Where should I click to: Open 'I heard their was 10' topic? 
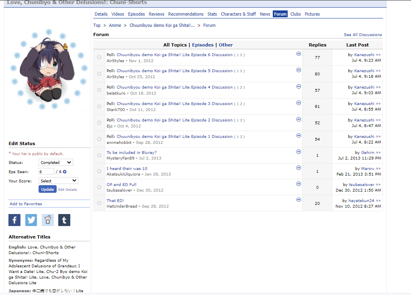(127, 169)
